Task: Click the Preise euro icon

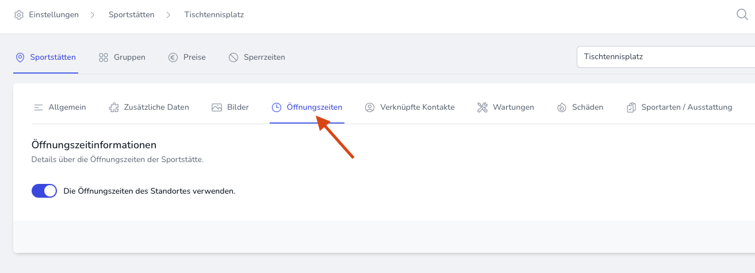Action: tap(173, 57)
